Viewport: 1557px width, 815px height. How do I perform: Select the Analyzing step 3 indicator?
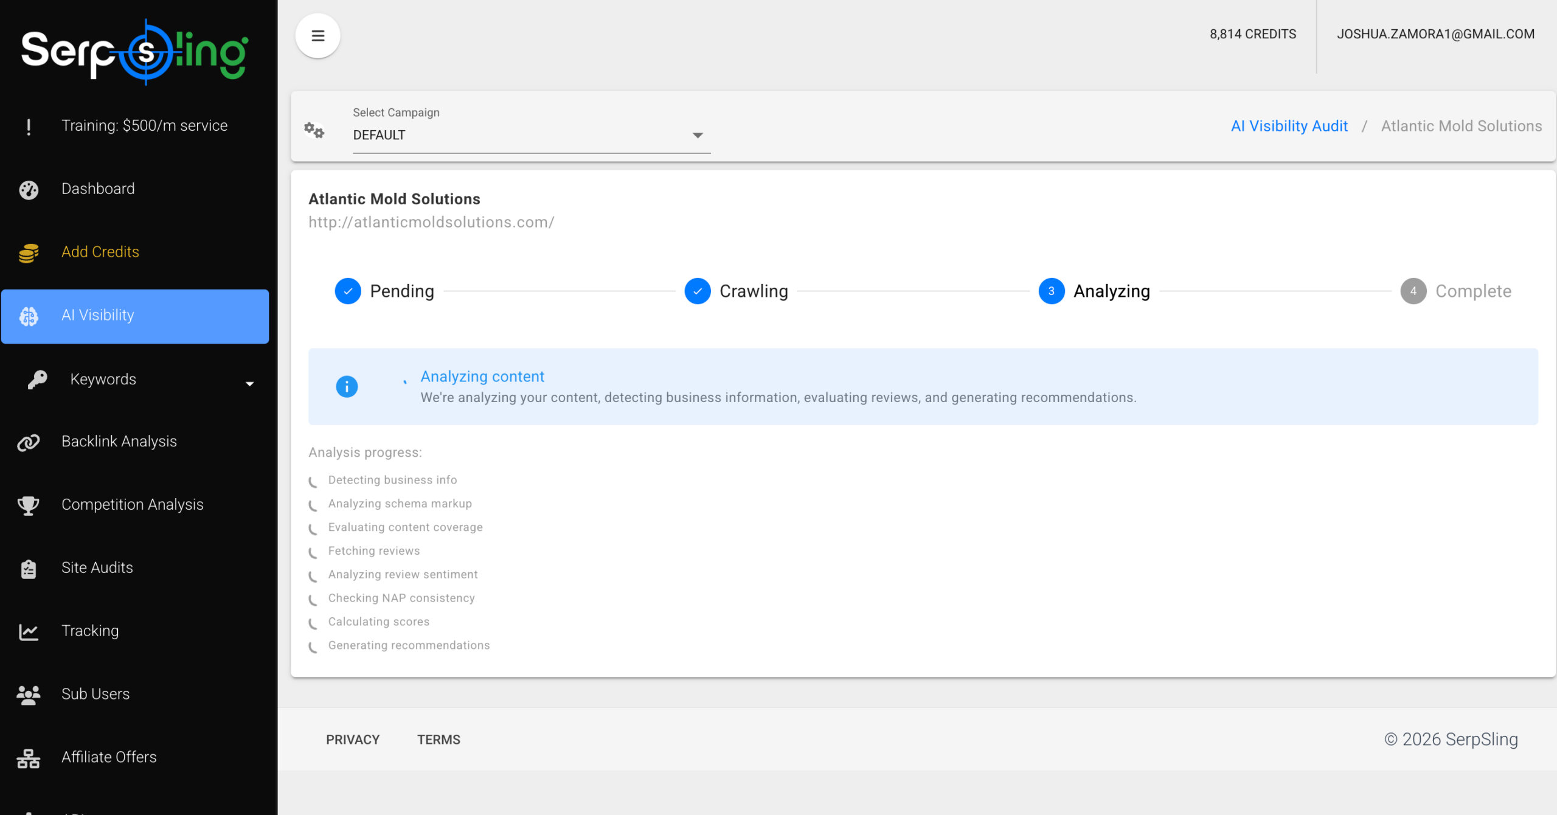click(1051, 291)
